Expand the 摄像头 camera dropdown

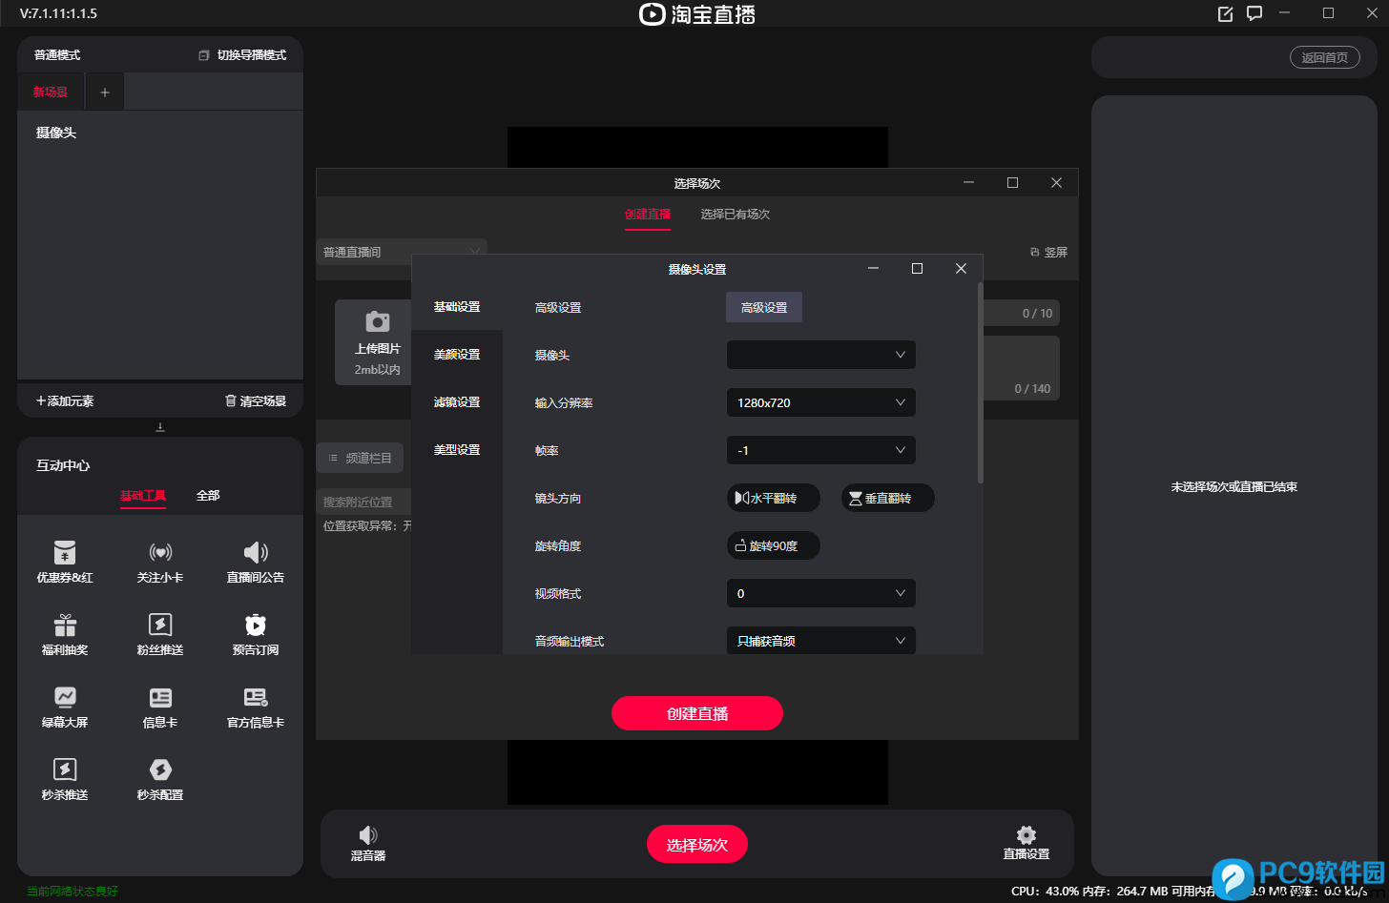tap(821, 355)
